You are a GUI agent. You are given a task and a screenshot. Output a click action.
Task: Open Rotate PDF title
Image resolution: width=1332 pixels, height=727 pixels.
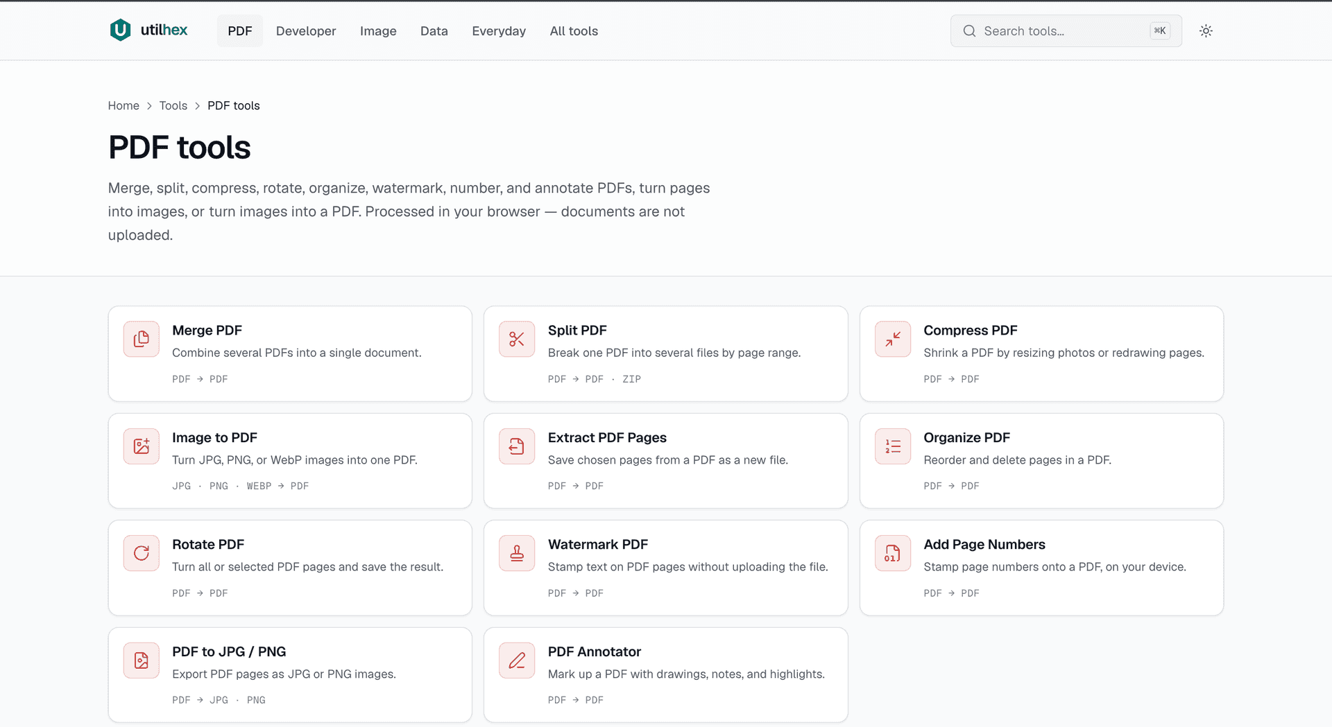click(x=208, y=545)
